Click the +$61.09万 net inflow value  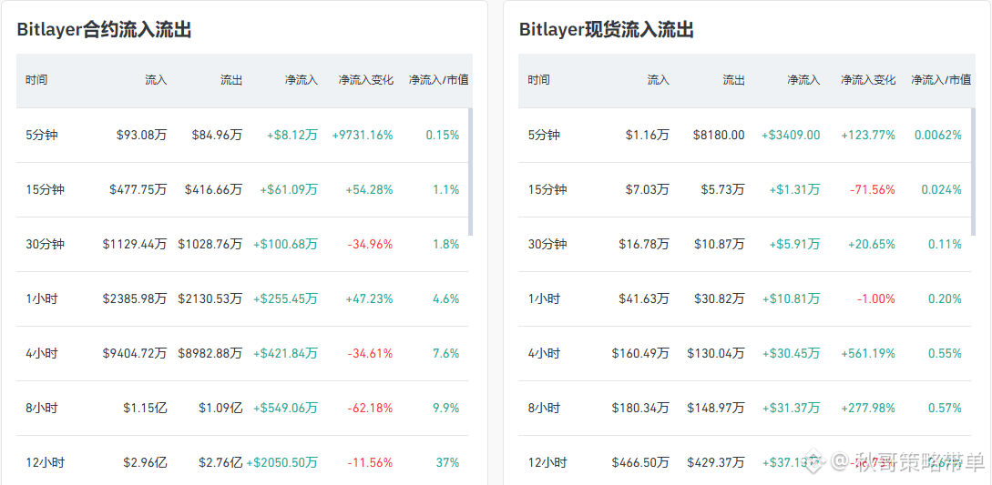(289, 189)
